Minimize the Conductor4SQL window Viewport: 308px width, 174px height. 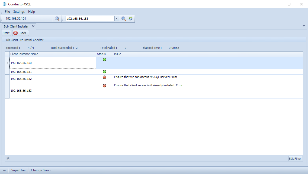point(277,4)
